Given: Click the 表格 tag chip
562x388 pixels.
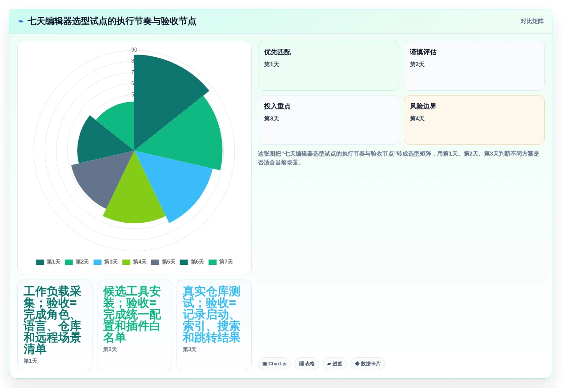Looking at the screenshot, I should tap(307, 364).
